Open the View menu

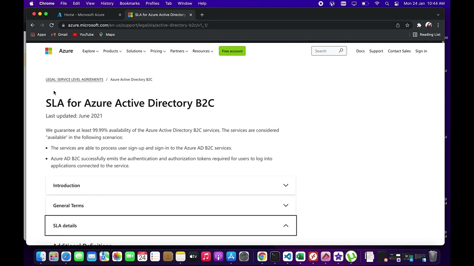90,3
